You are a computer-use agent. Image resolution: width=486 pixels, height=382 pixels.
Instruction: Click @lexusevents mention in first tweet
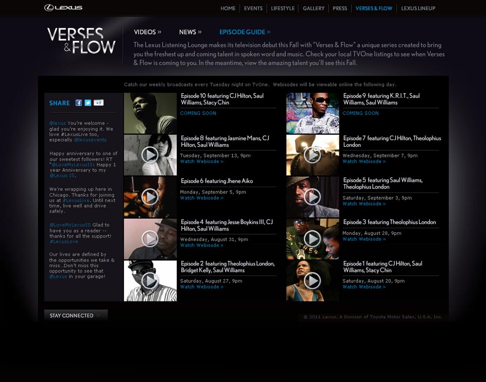[x=90, y=140]
